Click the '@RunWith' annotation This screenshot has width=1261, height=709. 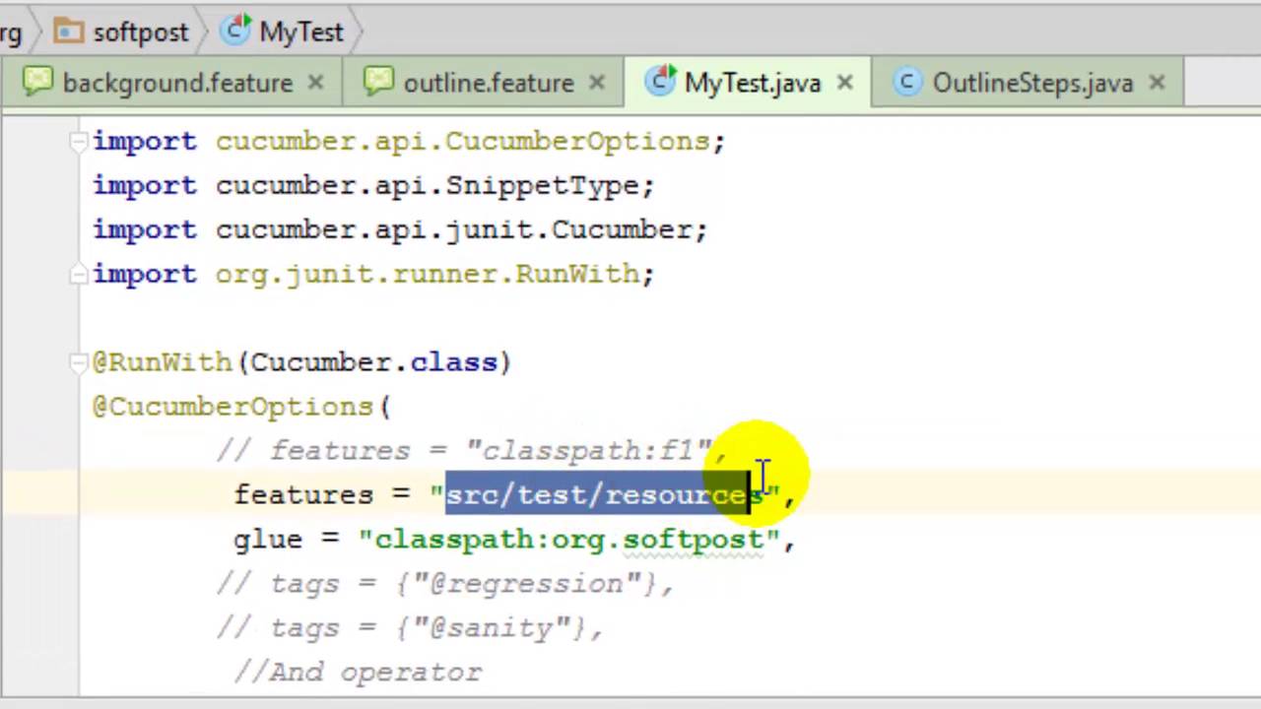pyautogui.click(x=162, y=362)
